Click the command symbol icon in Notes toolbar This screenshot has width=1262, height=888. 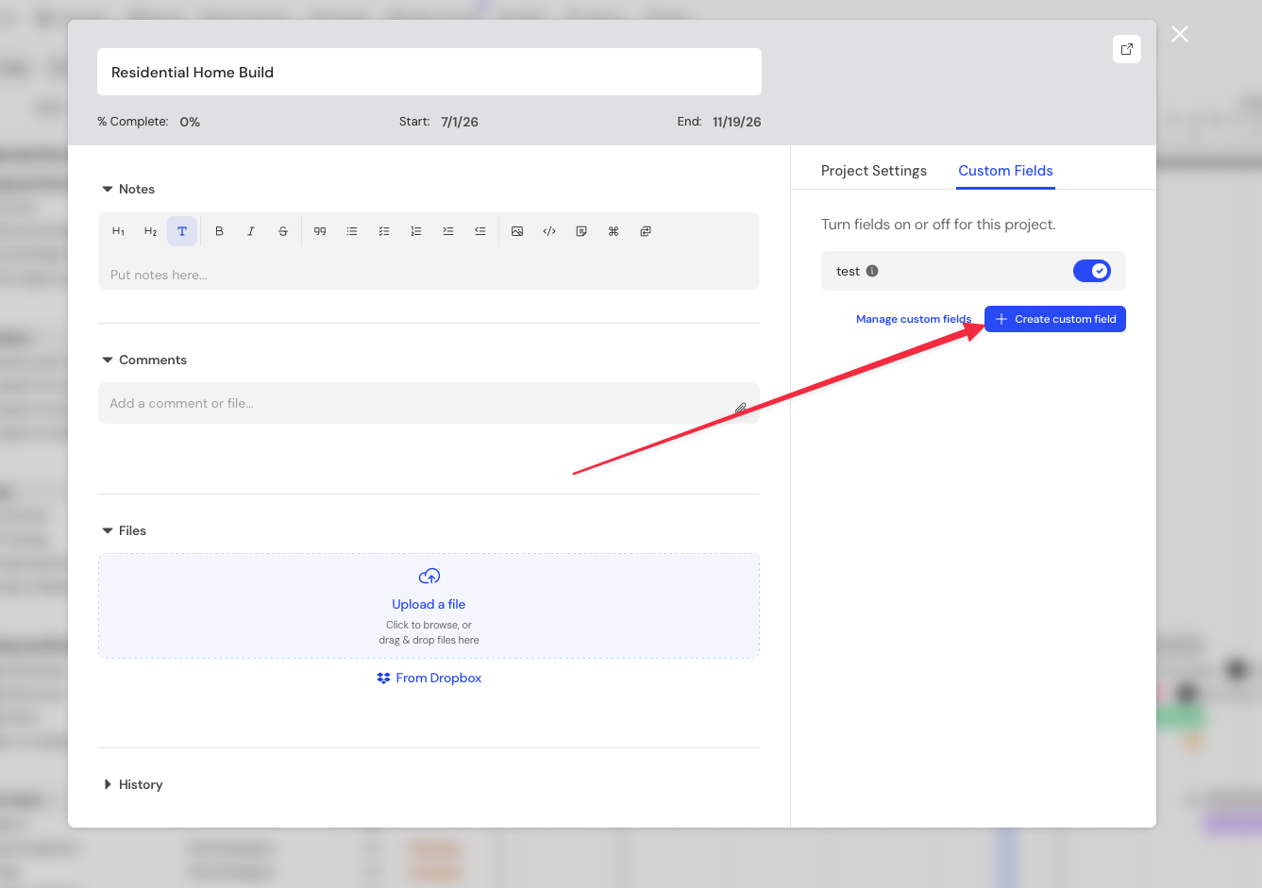(614, 231)
